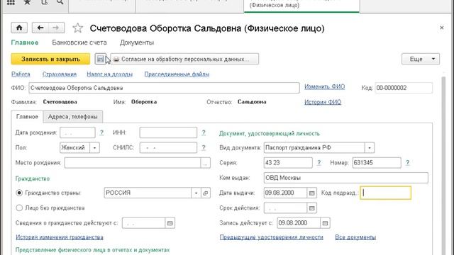The width and height of the screenshot is (454, 255).
Task: Click the Запись действует с date field
Action: pyautogui.click(x=299, y=223)
